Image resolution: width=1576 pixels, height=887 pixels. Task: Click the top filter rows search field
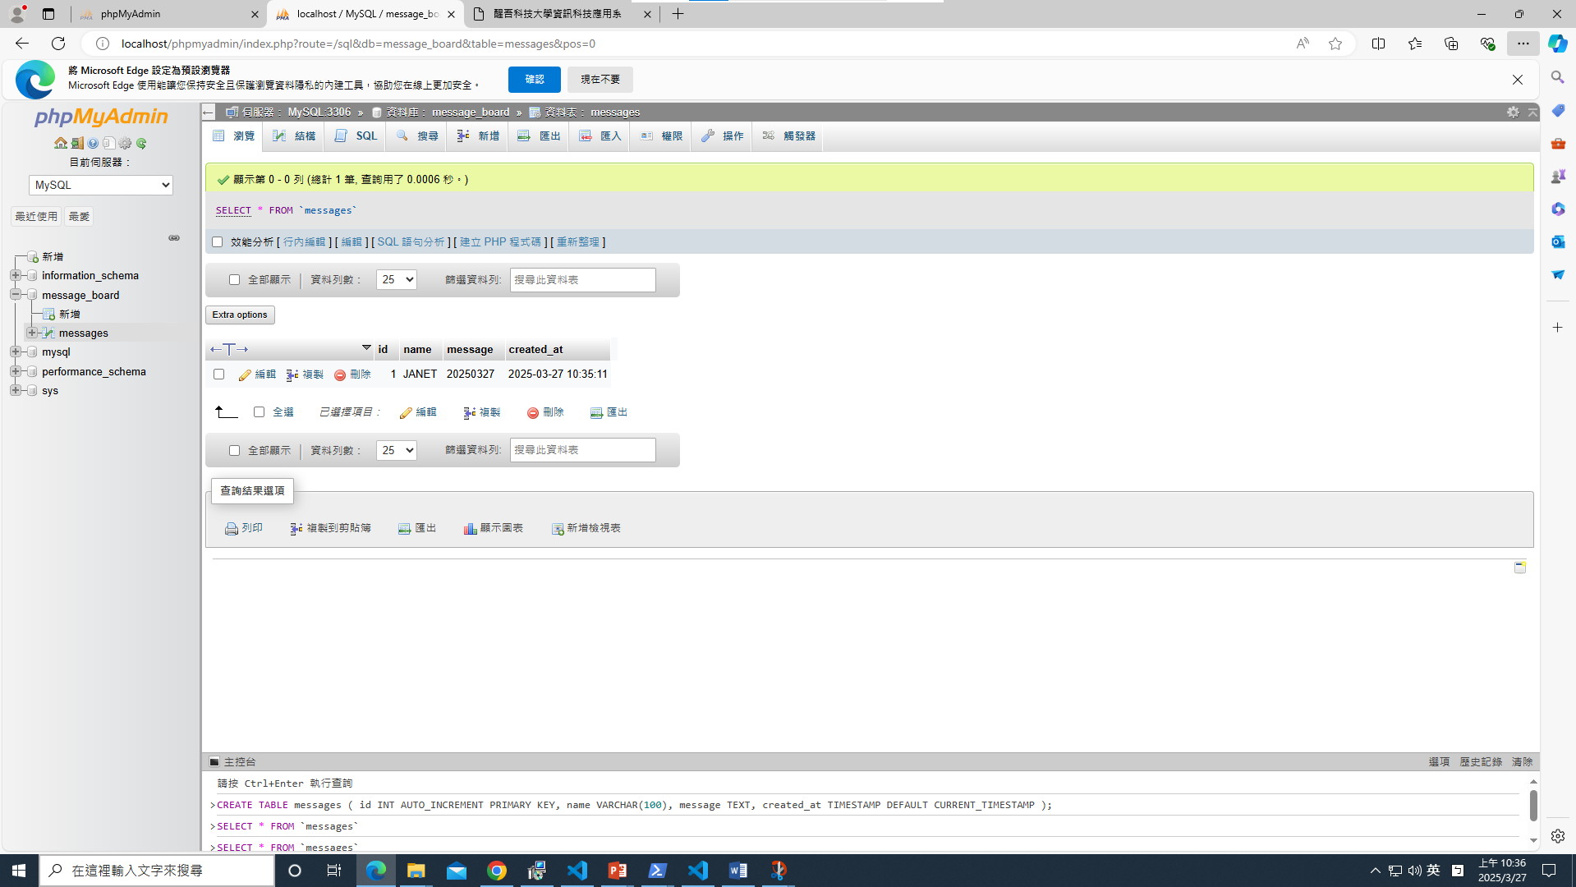(x=582, y=279)
